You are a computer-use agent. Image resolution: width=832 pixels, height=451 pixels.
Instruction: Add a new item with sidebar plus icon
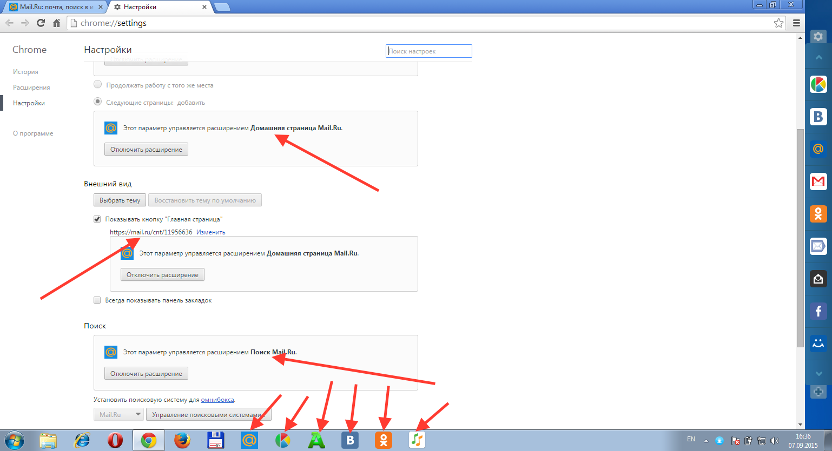point(818,392)
